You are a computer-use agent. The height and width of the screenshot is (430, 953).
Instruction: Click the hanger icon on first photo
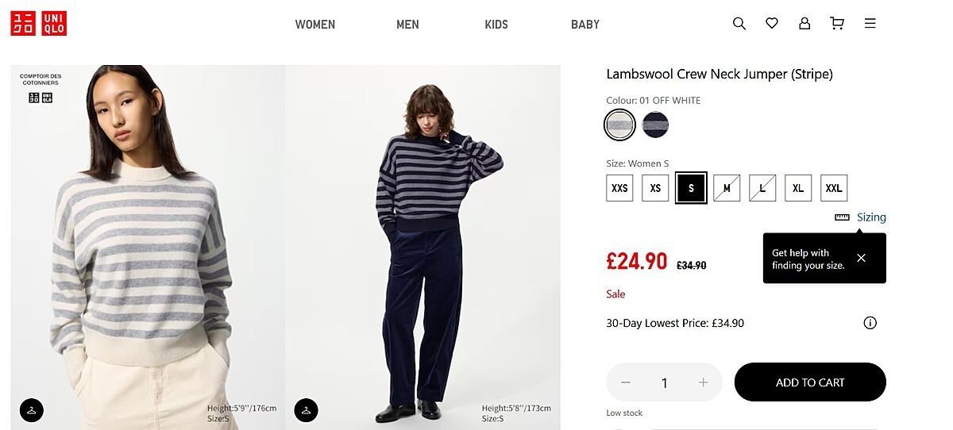pos(31,409)
